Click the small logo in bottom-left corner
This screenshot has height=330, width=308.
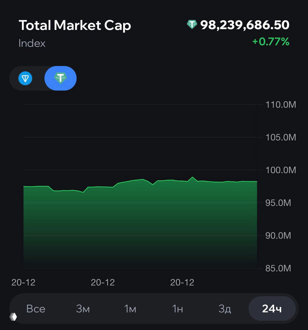point(13,317)
